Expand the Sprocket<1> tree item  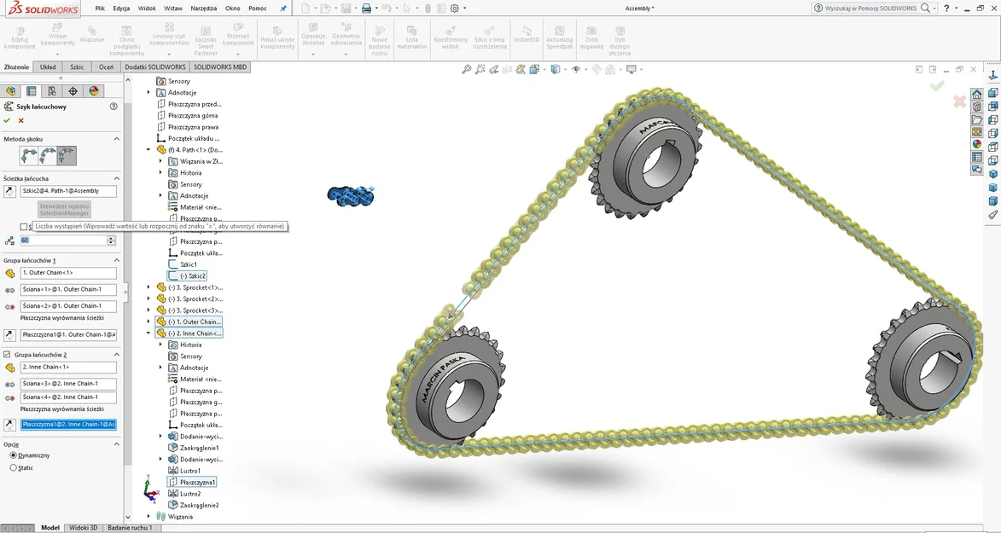click(x=147, y=287)
